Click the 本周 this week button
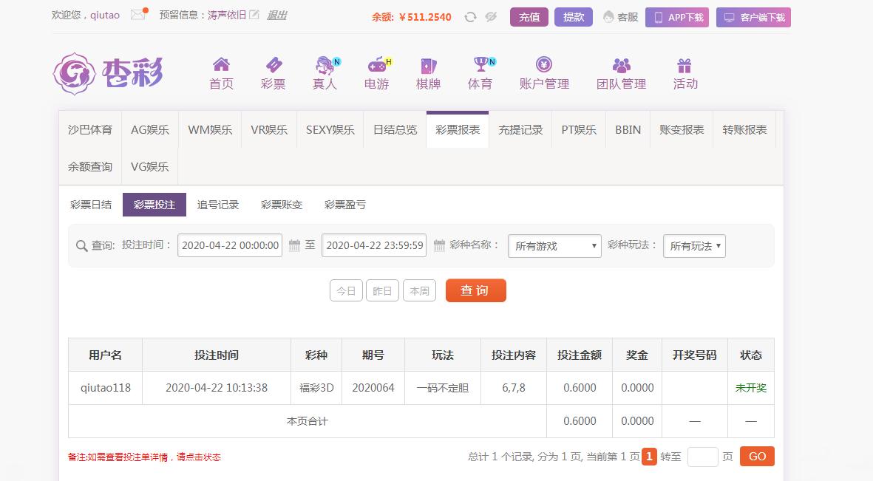873x481 pixels. click(419, 290)
